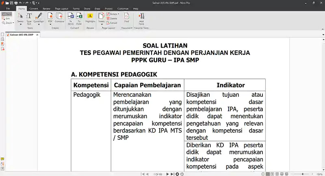Viewport: 325px width, 176px height.
Task: Open the Attachments paperclip panel
Action: [x=2, y=164]
